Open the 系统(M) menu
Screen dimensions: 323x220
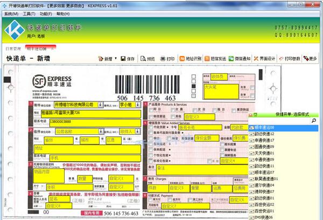tap(11, 14)
